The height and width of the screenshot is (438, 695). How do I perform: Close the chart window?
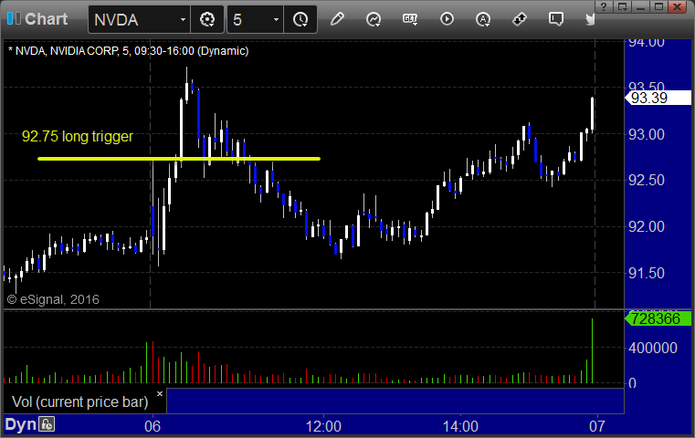pos(678,7)
